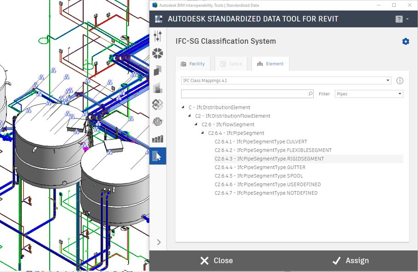The image size is (418, 272).
Task: Click the info icon beside class mappings
Action: point(400,81)
